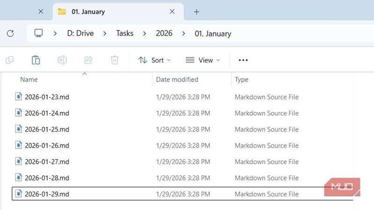Click file icon of 2026-01-23.md
Image resolution: width=374 pixels, height=210 pixels.
18,97
